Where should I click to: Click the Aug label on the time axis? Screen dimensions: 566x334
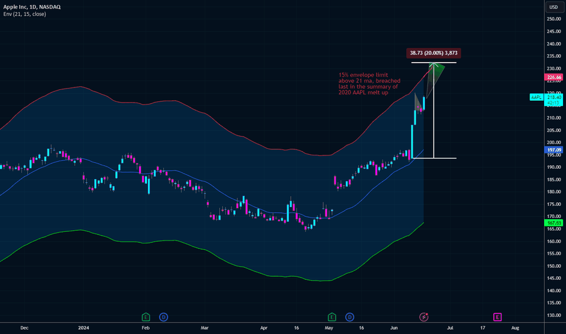click(515, 328)
